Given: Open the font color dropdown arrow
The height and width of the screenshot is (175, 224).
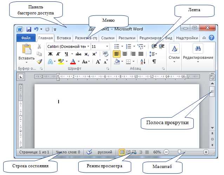Looking at the screenshot, I should [x=79, y=62].
